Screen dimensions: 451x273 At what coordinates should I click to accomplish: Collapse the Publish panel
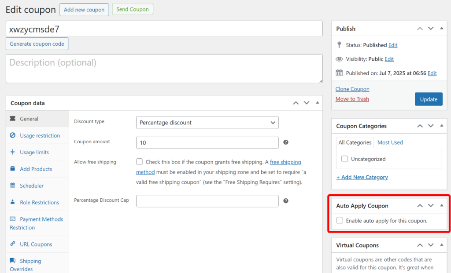click(x=441, y=28)
